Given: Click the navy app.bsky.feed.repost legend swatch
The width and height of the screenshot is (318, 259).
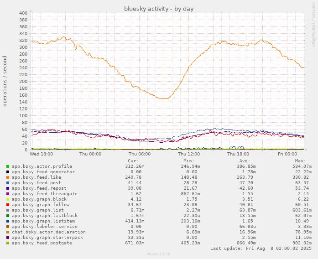Looking at the screenshot, I should coord(8,188).
